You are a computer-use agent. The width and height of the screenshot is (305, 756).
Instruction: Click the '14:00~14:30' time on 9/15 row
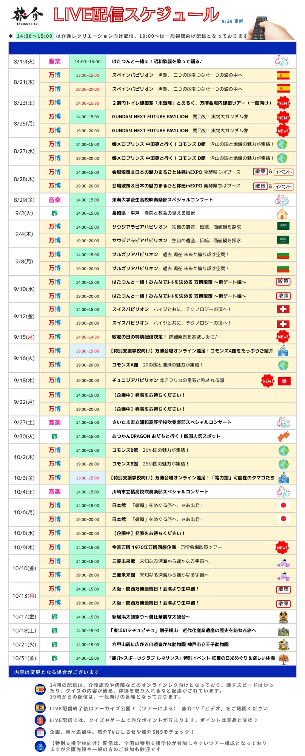click(88, 337)
